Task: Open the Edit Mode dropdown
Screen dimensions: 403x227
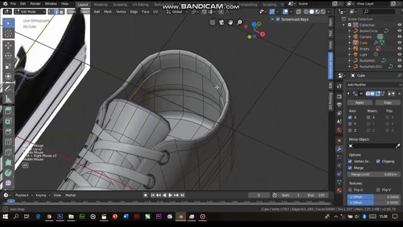Action: point(30,12)
